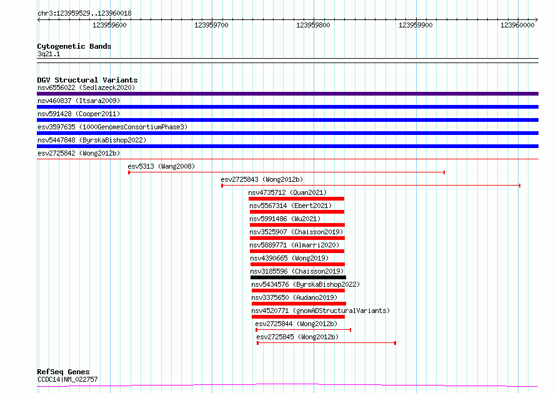This screenshot has height=393, width=556.
Task: Click ruler position 123959800
Action: point(314,25)
